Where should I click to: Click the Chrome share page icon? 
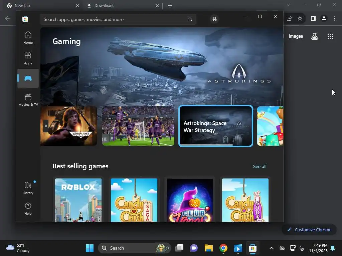(x=289, y=19)
